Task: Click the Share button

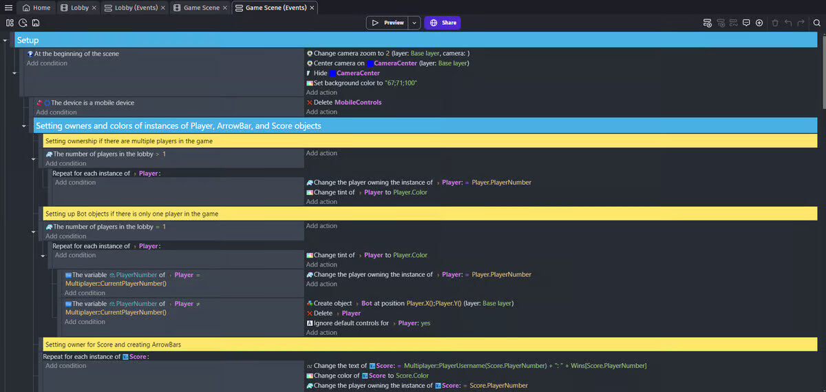Action: coord(443,23)
